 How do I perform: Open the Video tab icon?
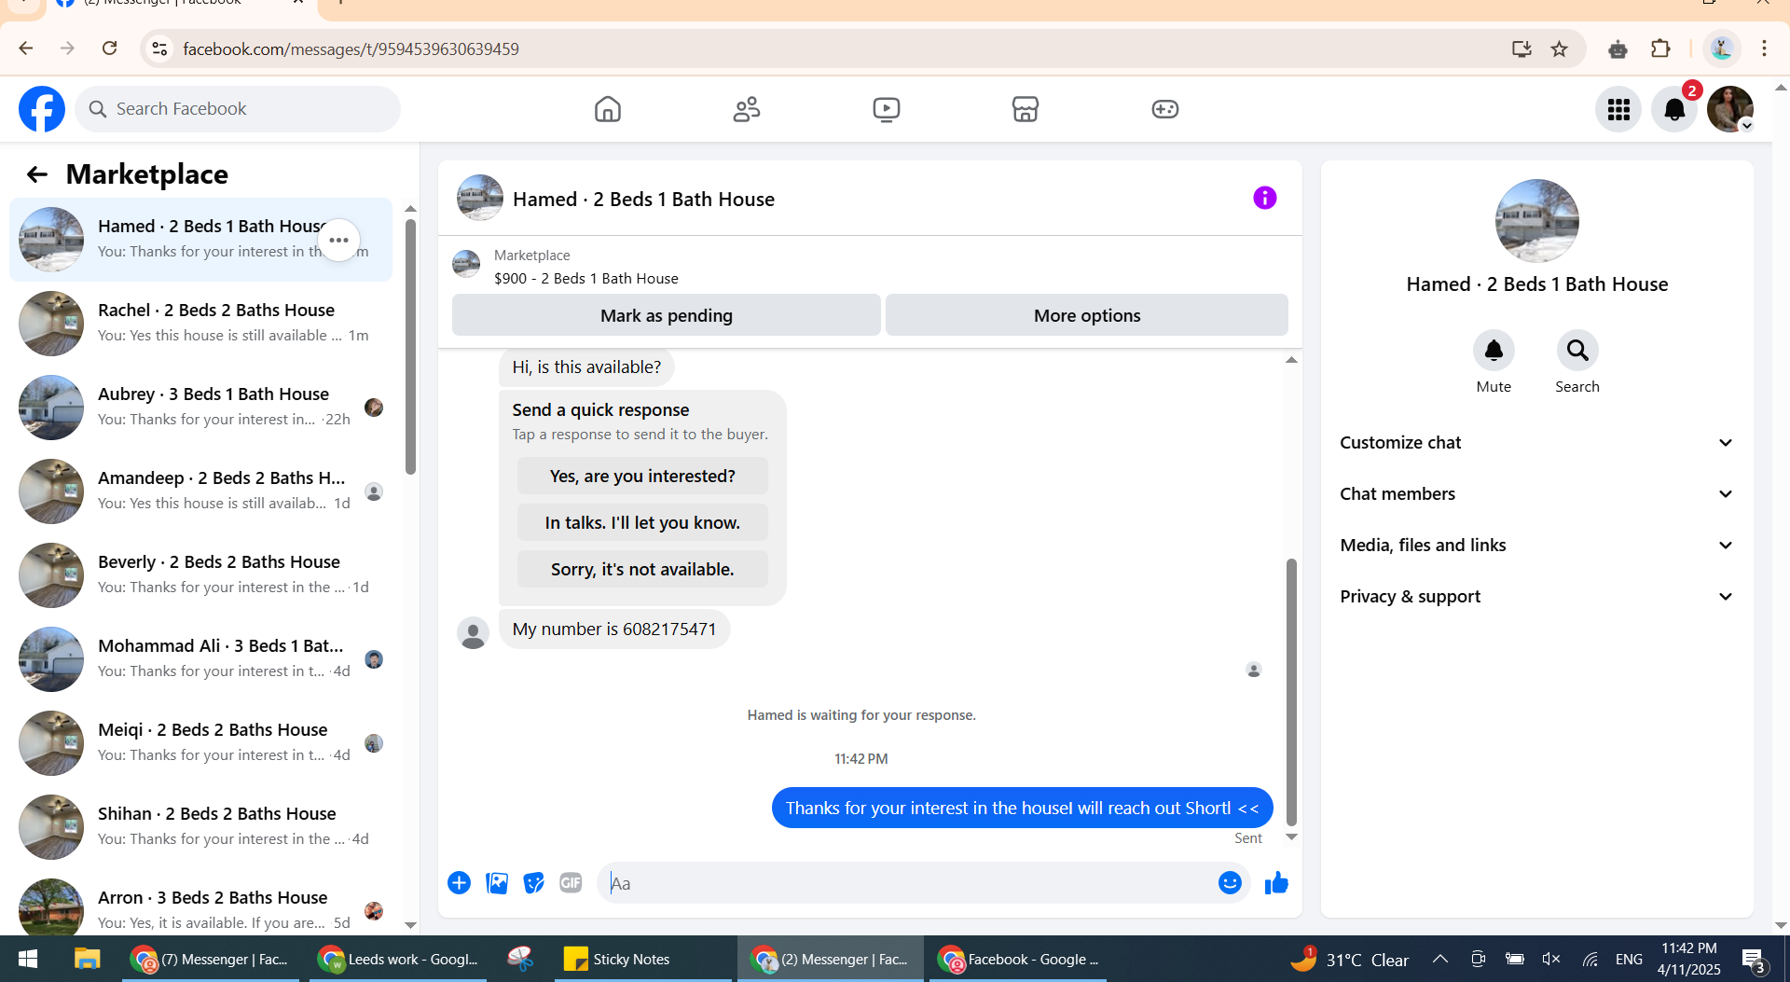tap(886, 109)
